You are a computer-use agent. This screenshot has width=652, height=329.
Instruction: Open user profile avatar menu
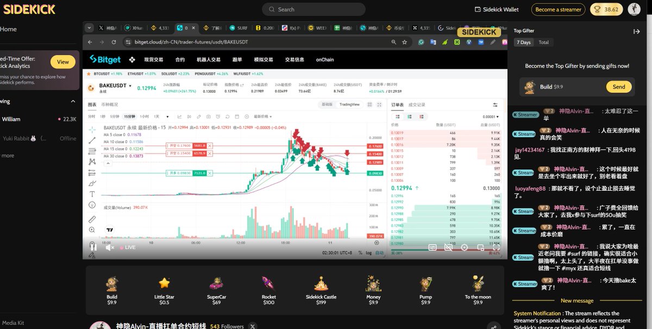click(x=634, y=9)
